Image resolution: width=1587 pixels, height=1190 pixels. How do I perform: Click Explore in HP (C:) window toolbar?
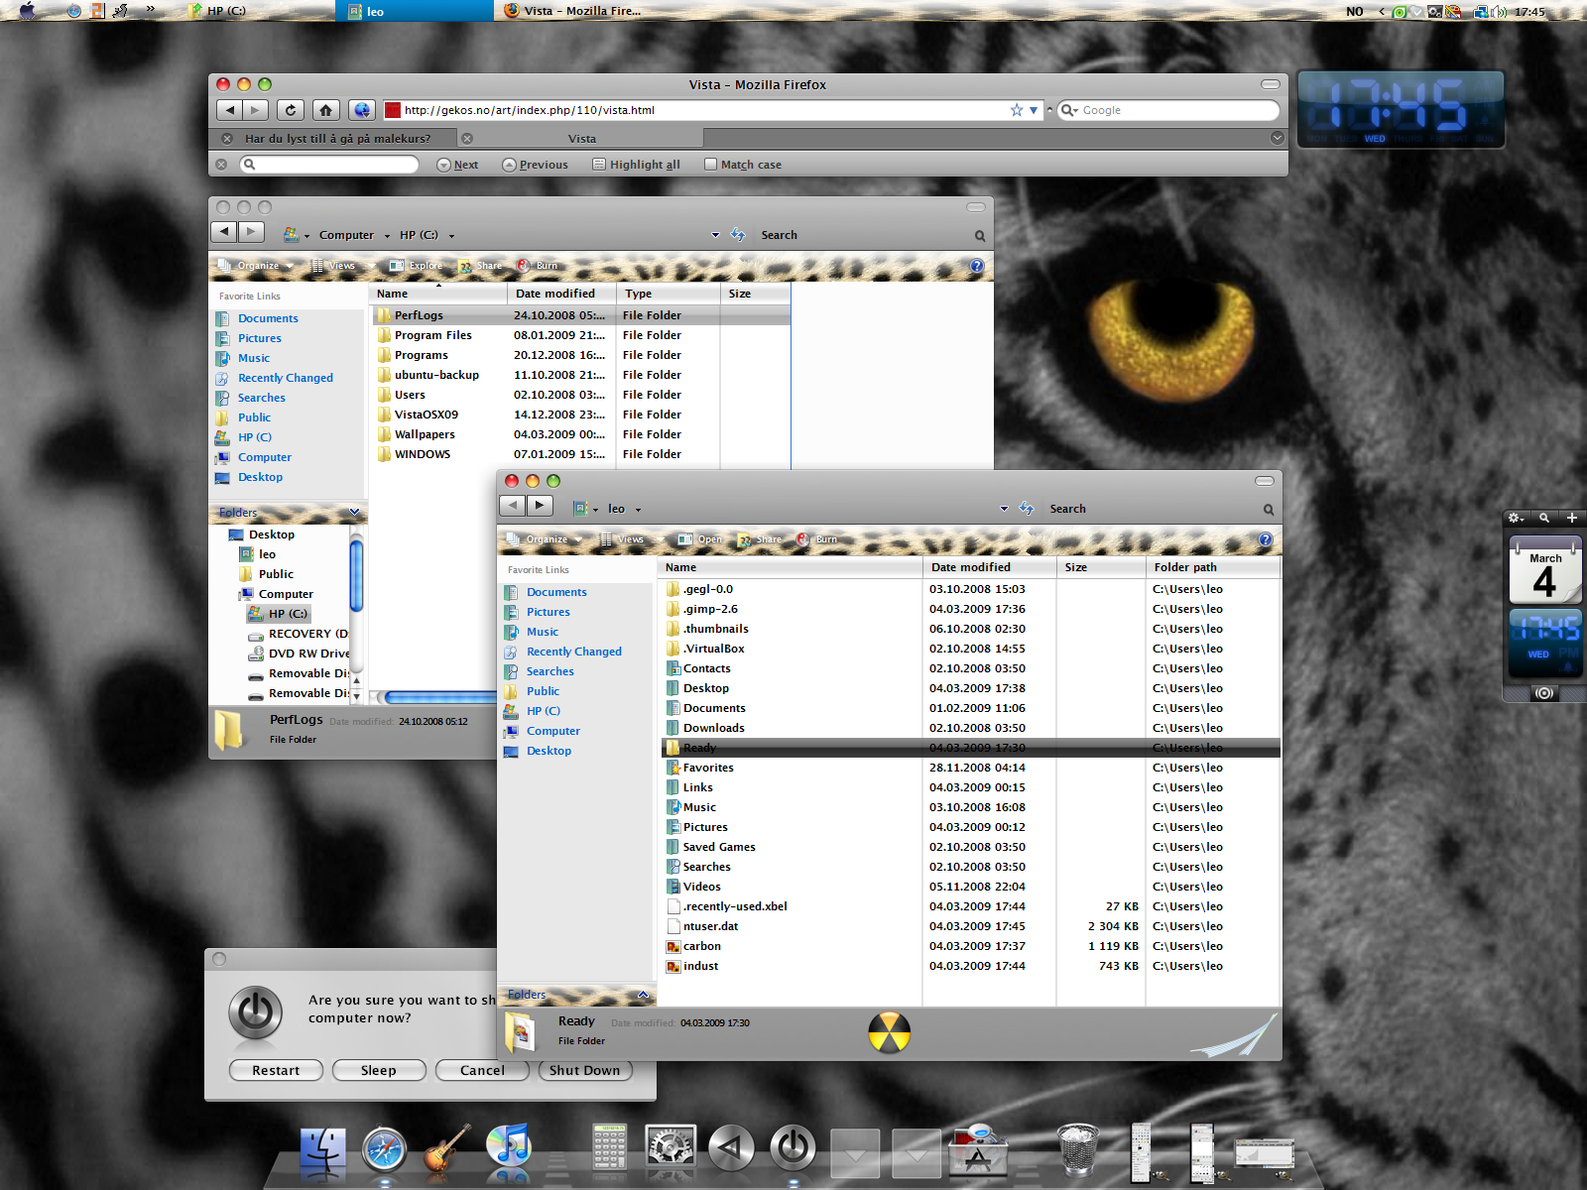[416, 266]
